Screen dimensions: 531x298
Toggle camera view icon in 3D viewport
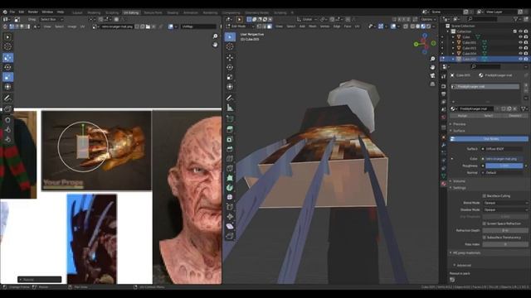(432, 75)
